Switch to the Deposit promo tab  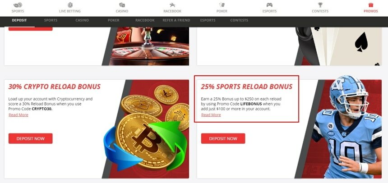19,20
